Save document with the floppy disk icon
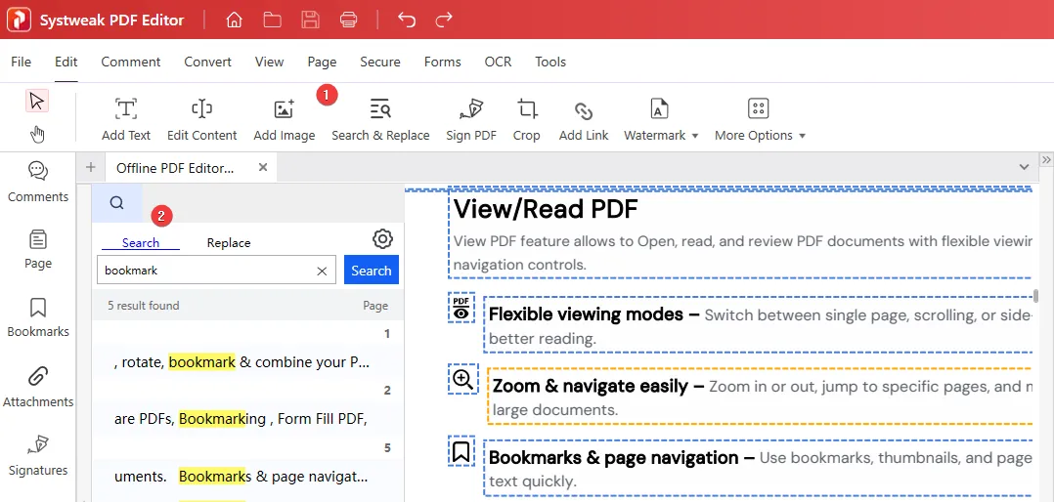 (310, 20)
